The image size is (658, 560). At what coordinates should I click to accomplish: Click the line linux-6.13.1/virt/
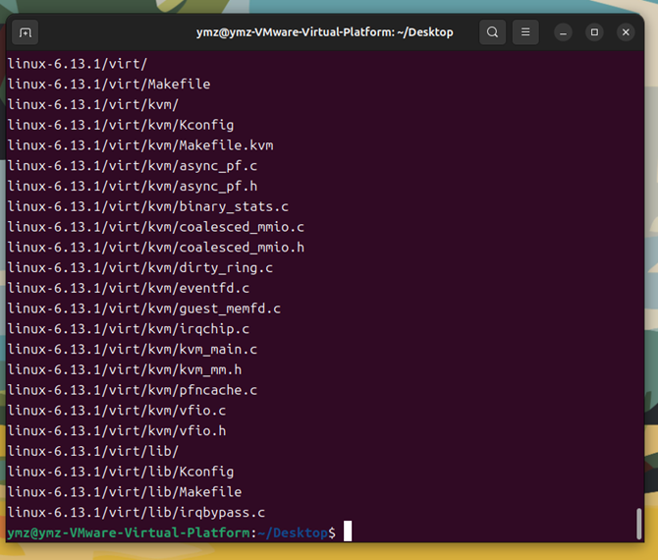pos(78,64)
